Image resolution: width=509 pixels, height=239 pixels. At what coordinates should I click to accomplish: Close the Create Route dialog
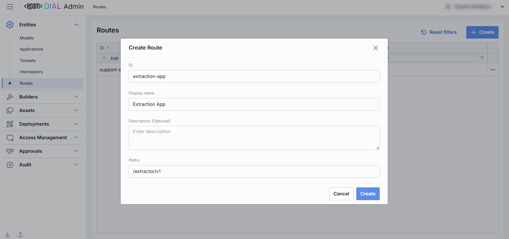(375, 48)
